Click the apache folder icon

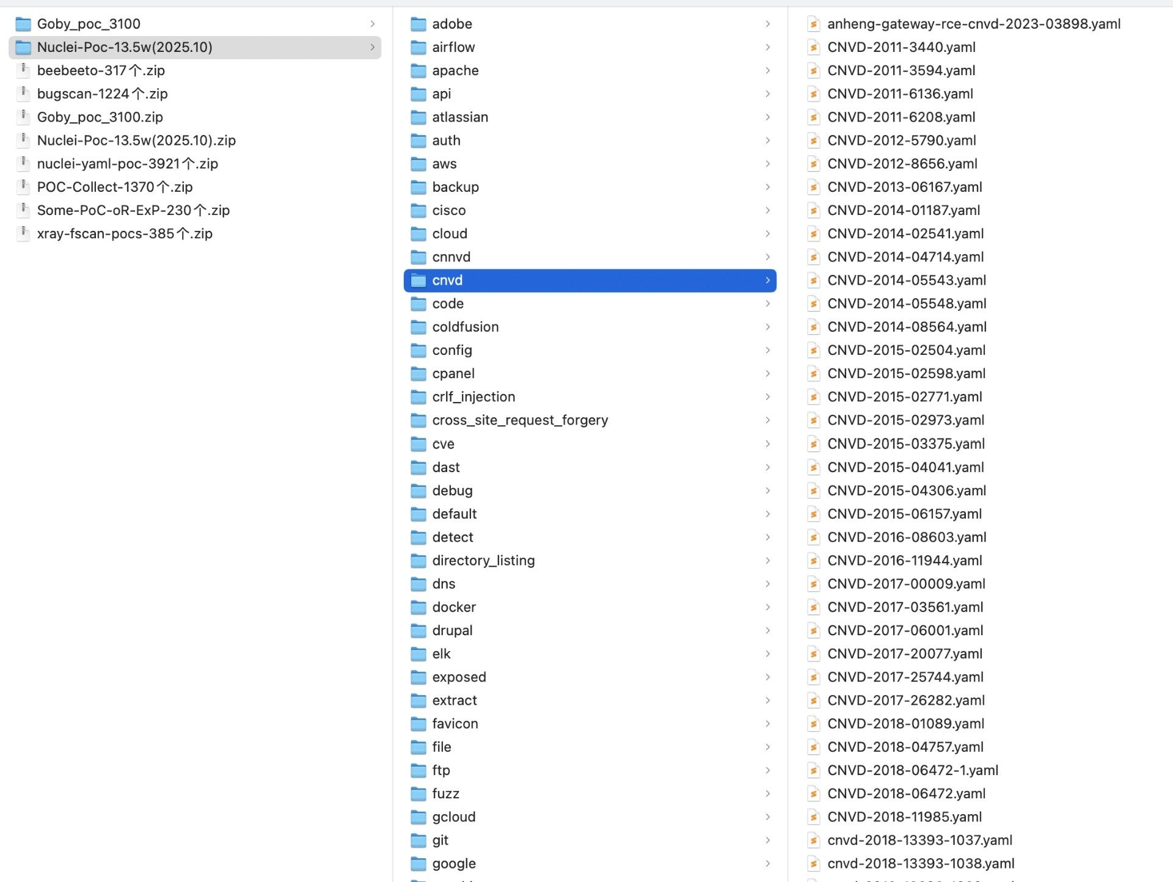pos(418,71)
